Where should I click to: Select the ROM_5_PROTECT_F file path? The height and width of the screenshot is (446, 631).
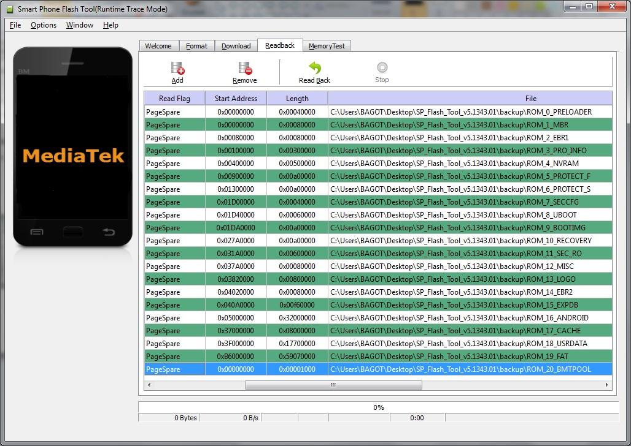pos(460,176)
